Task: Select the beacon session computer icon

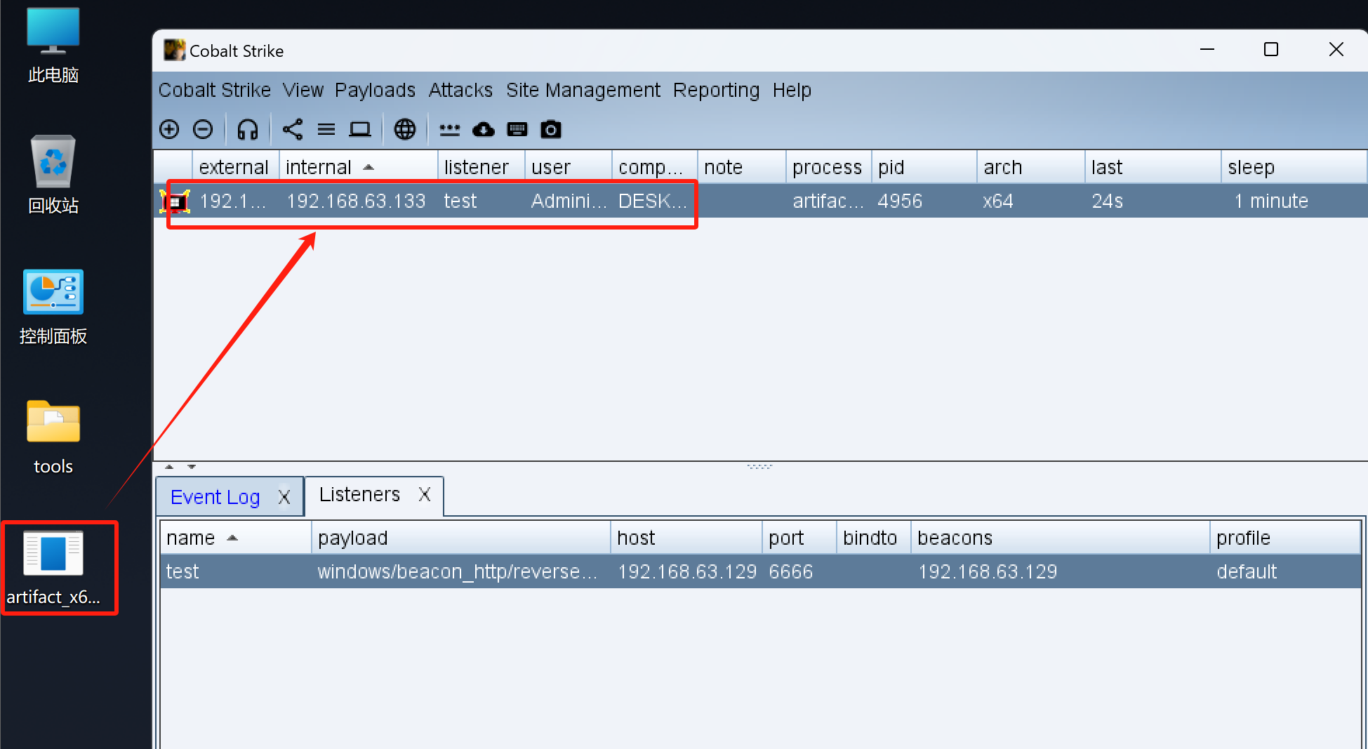Action: click(175, 201)
